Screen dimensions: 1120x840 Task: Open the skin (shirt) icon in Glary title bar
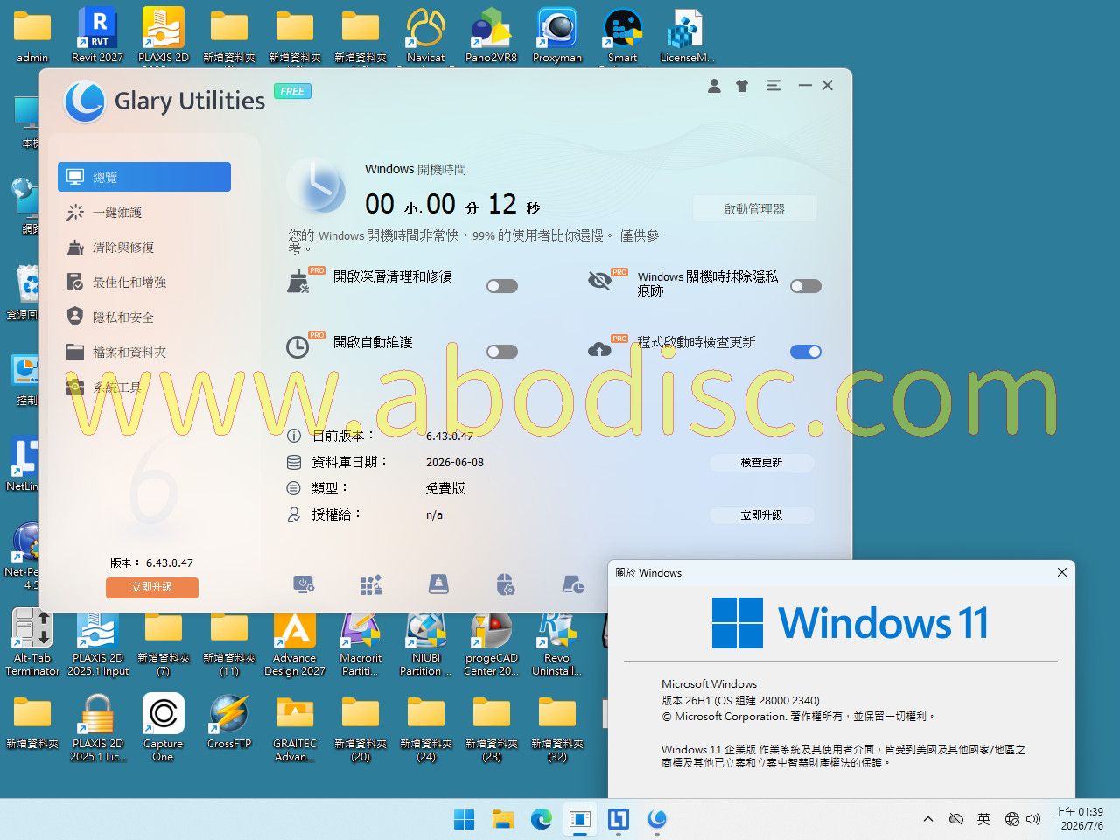[x=742, y=86]
